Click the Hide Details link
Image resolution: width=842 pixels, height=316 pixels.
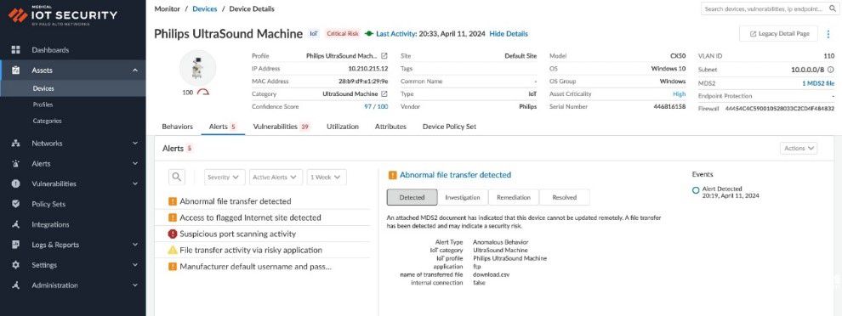tap(509, 34)
